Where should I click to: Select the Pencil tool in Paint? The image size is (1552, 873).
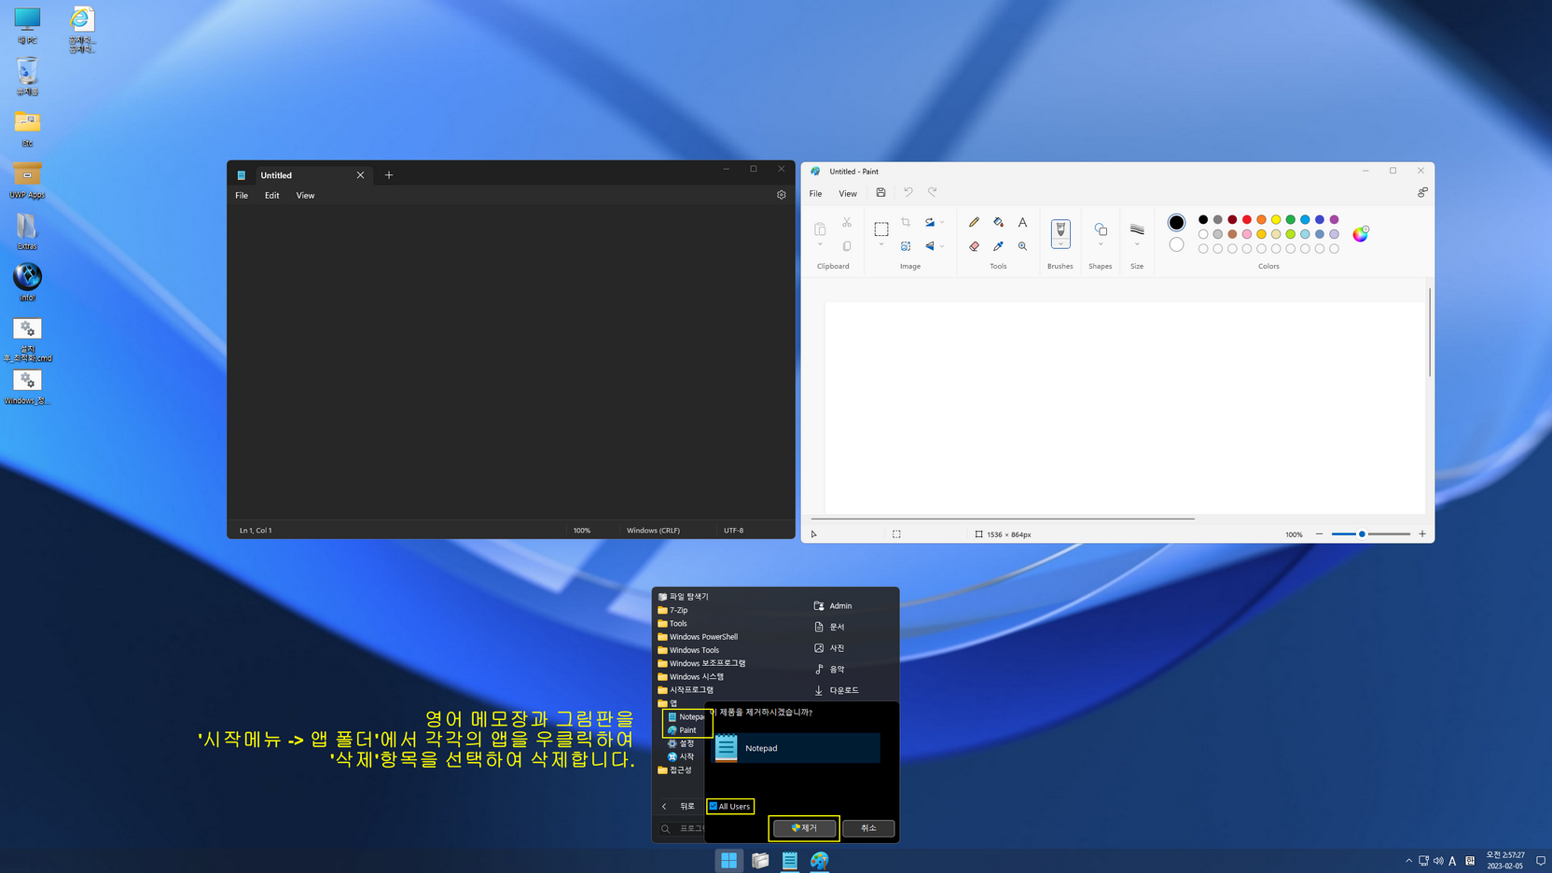click(974, 222)
